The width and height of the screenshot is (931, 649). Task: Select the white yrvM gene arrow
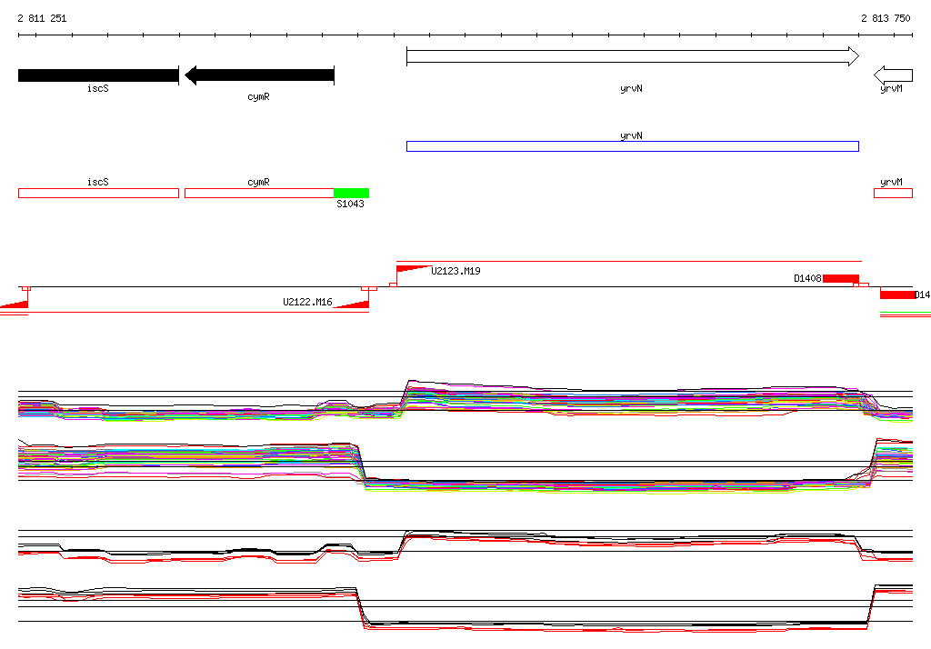(893, 75)
